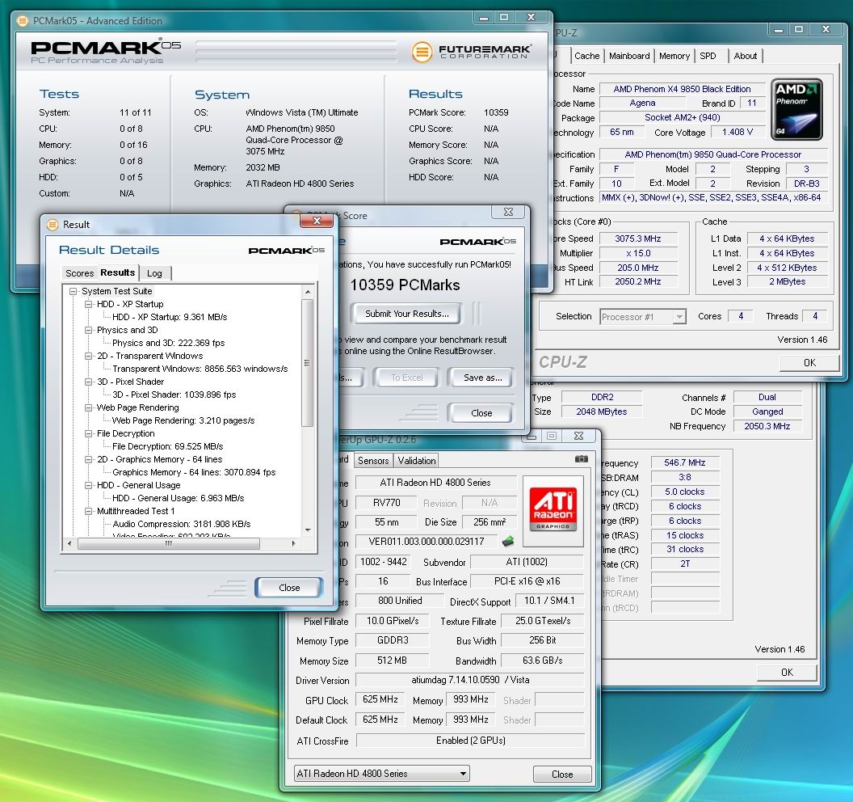The width and height of the screenshot is (853, 802).
Task: Open the CPU-Z About tab
Action: click(746, 56)
